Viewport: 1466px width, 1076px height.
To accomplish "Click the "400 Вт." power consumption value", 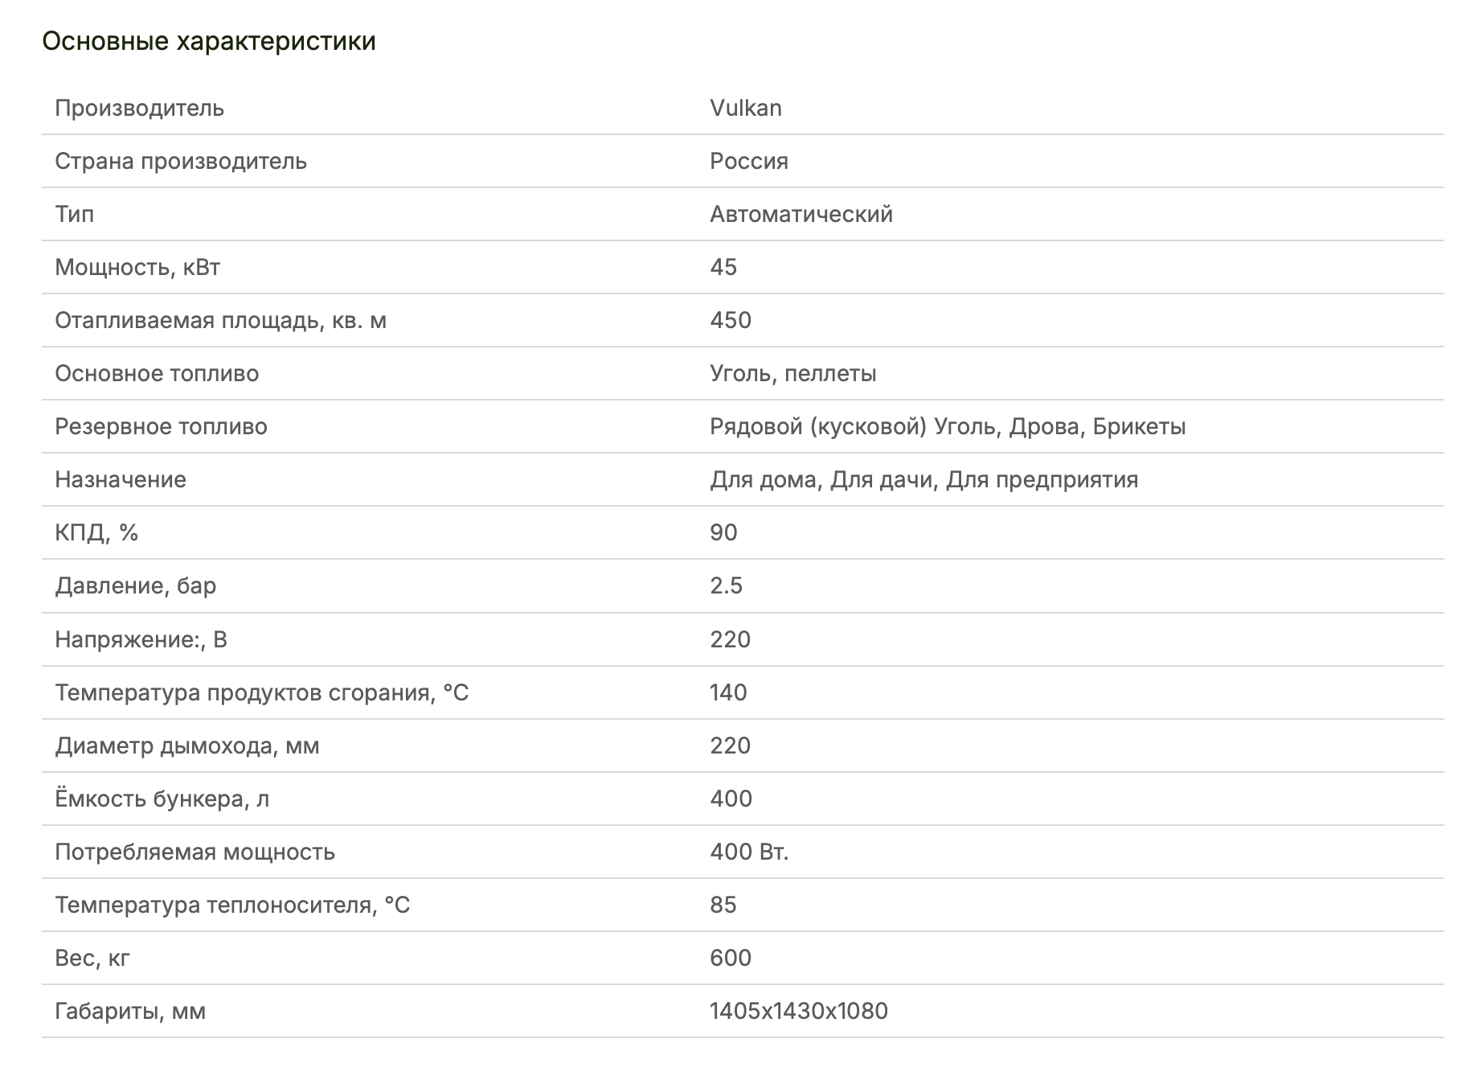I will click(x=749, y=852).
